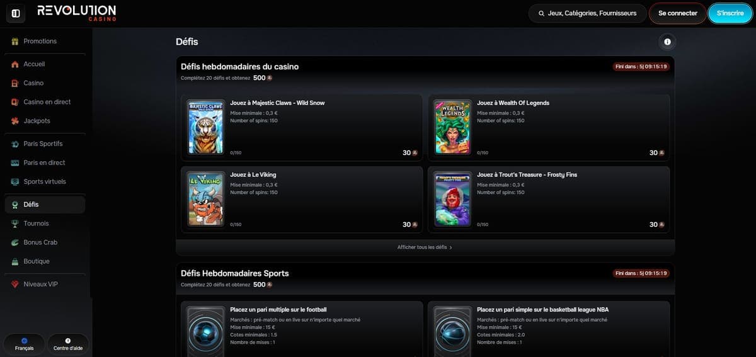Click Jouez à Le Viking title
This screenshot has width=756, height=357.
tap(253, 174)
